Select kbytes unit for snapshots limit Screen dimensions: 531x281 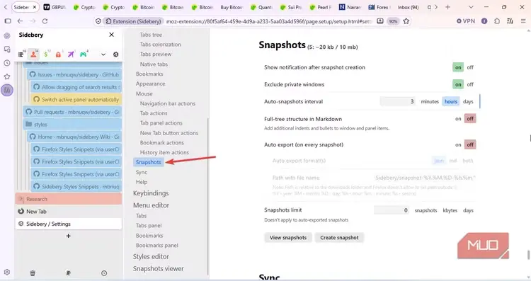[x=450, y=210]
